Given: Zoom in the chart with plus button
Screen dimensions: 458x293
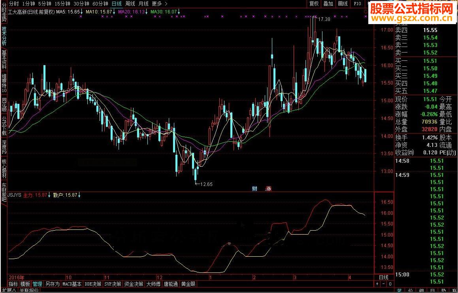Looking at the screenshot, I should coord(377,284).
